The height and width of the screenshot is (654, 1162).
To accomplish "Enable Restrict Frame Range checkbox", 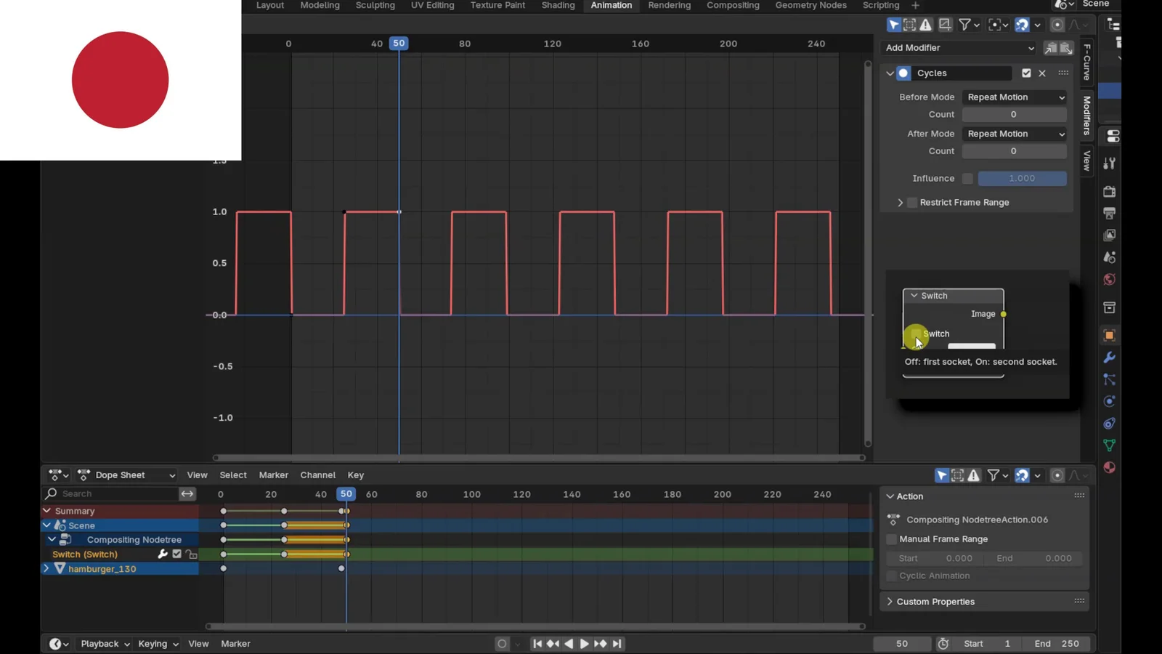I will (x=912, y=203).
